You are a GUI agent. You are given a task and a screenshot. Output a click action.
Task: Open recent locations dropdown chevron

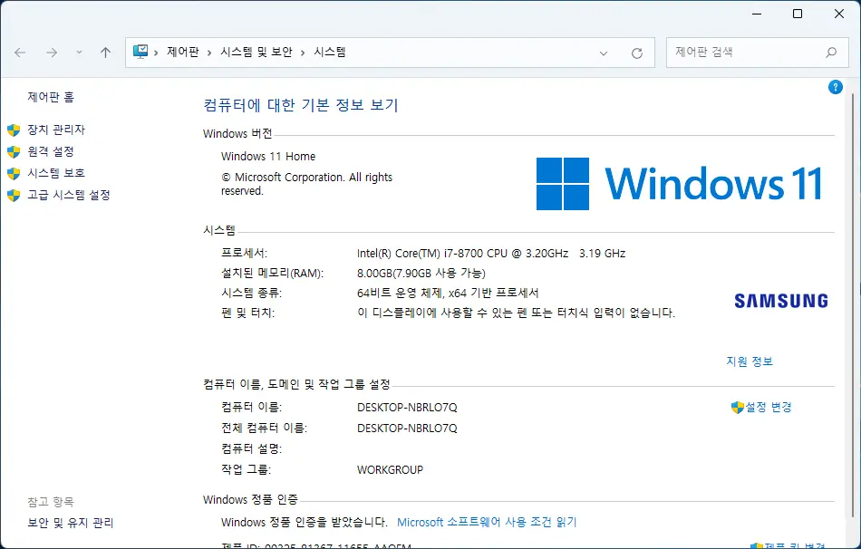click(x=79, y=53)
